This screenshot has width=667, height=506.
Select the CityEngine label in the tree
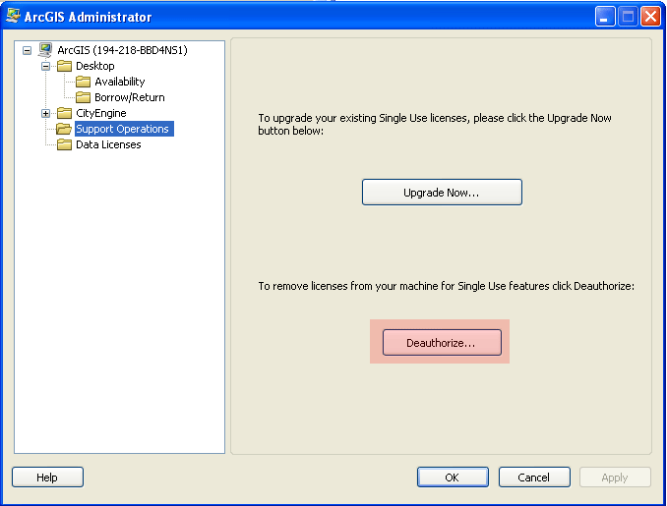[101, 113]
